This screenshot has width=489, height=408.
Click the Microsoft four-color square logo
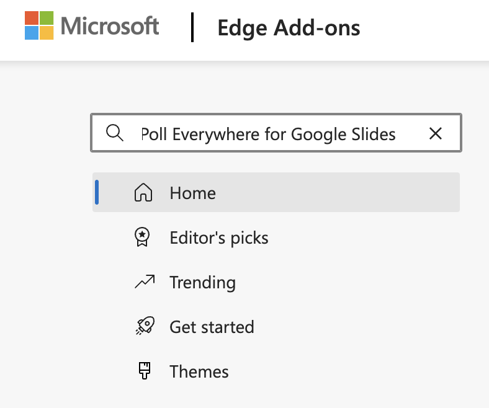(39, 26)
